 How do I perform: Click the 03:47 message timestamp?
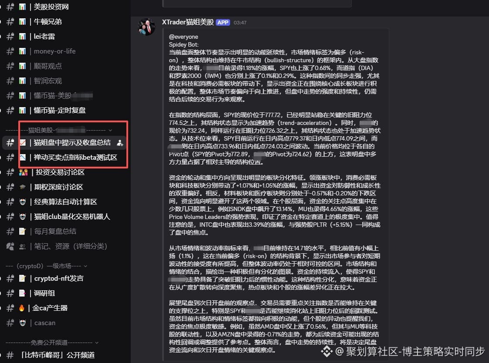(x=240, y=23)
